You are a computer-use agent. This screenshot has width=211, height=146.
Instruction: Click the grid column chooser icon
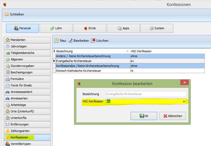click(x=54, y=51)
